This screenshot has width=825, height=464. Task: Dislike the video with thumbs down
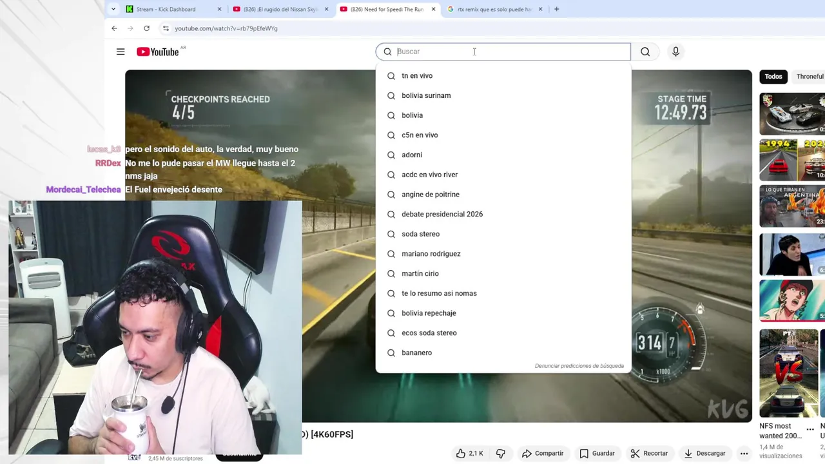pyautogui.click(x=501, y=453)
